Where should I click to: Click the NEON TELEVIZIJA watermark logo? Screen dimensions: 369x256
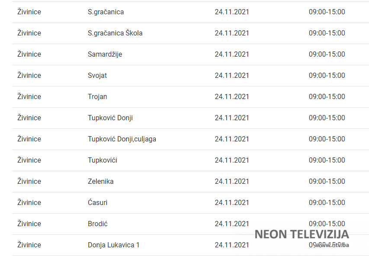[x=302, y=234]
